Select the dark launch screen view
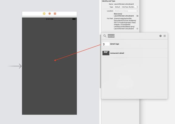Viewport: 175px width, 124px height. coord(49,66)
